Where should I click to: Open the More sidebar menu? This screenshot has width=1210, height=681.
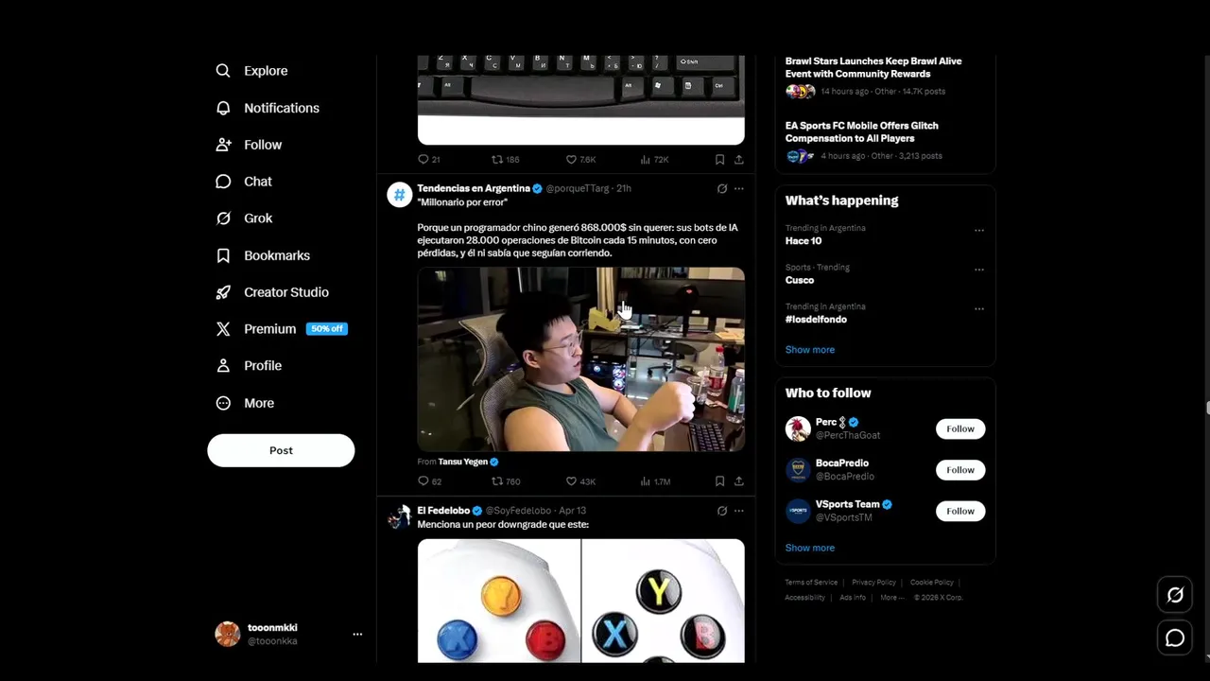pos(245,403)
